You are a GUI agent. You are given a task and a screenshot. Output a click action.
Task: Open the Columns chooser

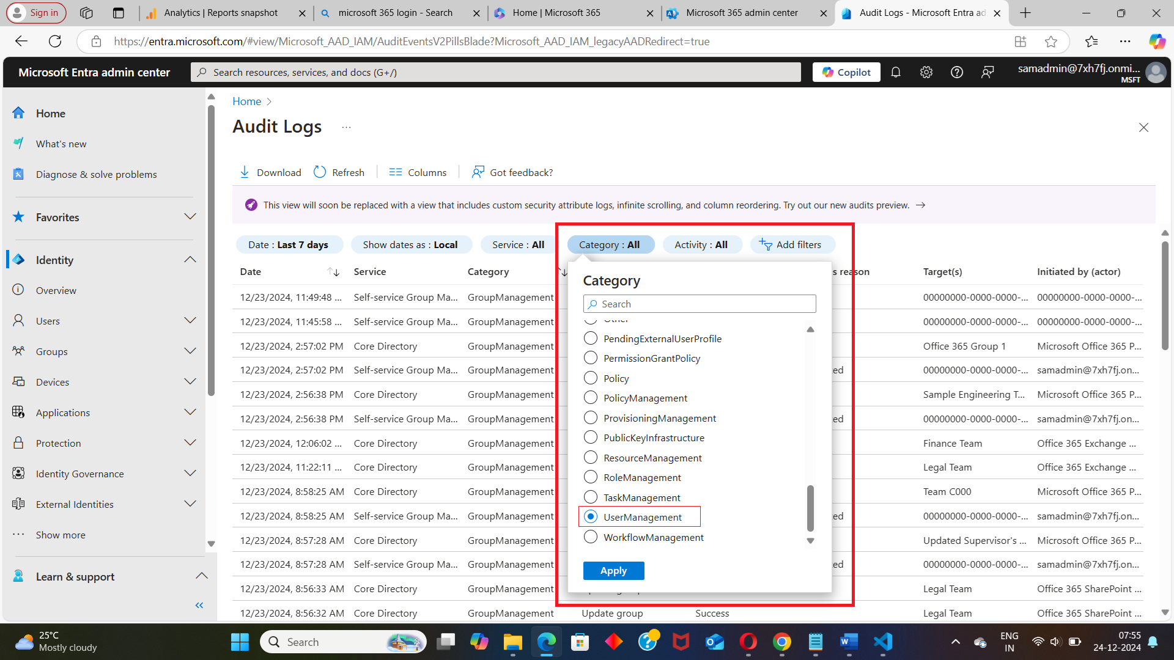click(x=418, y=172)
